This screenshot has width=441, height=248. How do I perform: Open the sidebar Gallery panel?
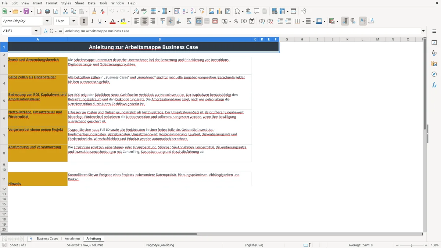coord(434,64)
